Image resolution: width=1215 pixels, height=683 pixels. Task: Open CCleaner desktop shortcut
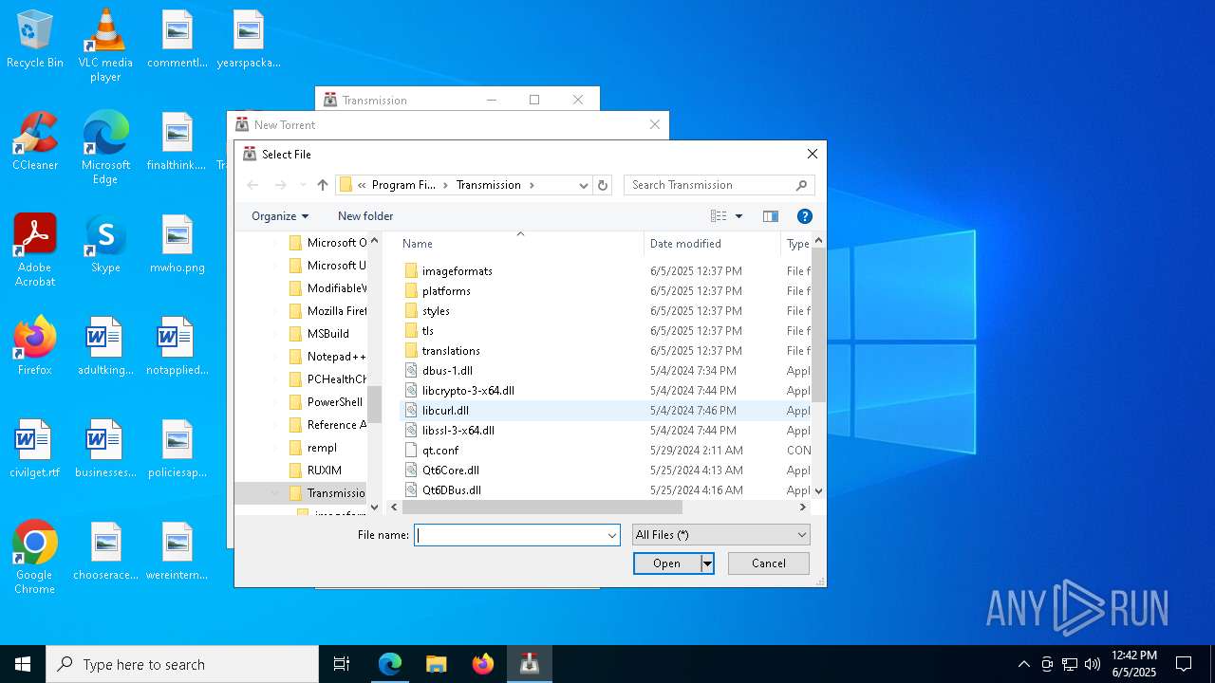click(x=35, y=141)
